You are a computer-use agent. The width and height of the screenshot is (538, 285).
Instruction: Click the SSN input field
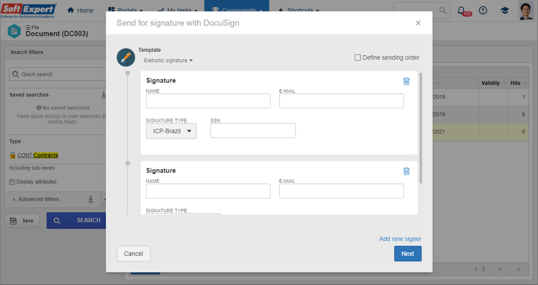tap(253, 131)
